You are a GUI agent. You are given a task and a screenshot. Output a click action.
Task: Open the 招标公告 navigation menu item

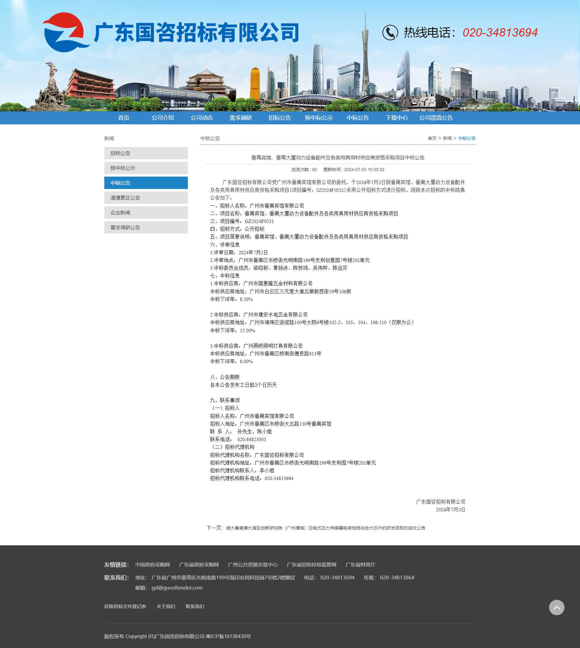point(280,118)
